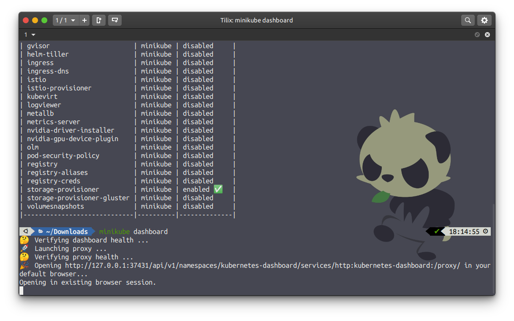Click '~/Downloads' path in the prompt
Image resolution: width=514 pixels, height=321 pixels.
tap(67, 231)
